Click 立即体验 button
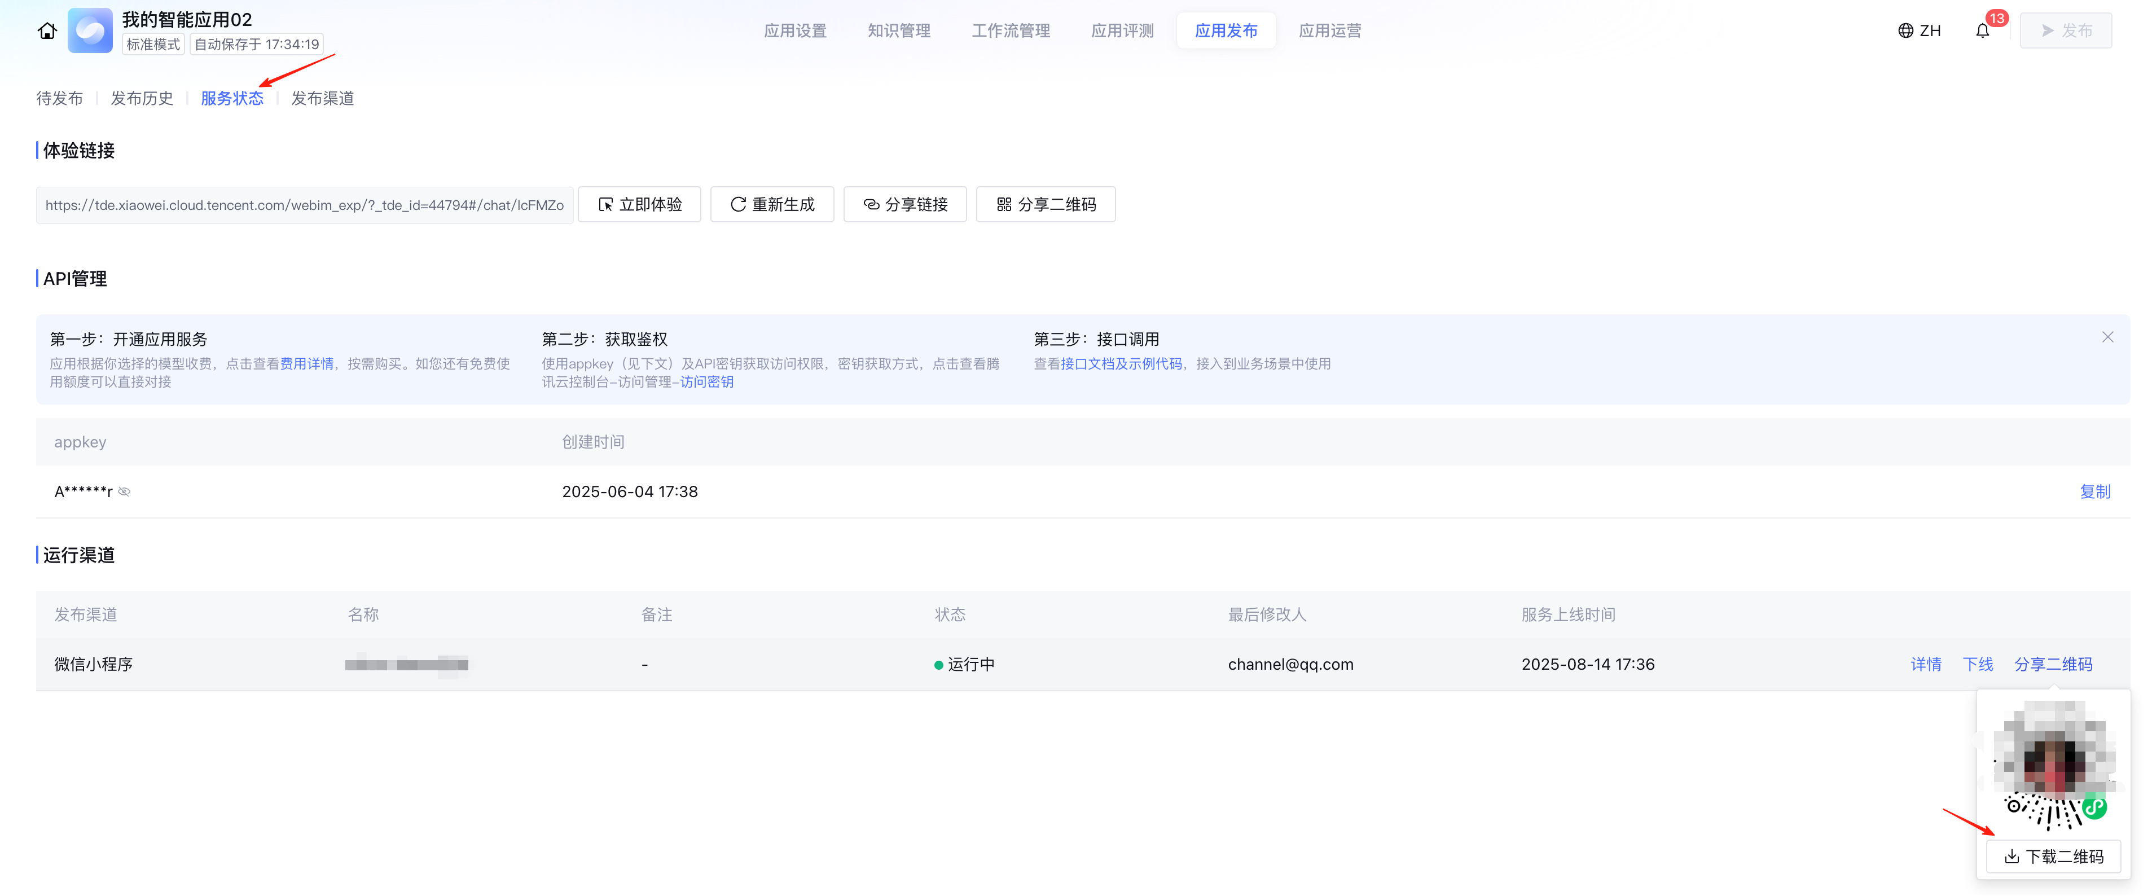 pyautogui.click(x=640, y=205)
